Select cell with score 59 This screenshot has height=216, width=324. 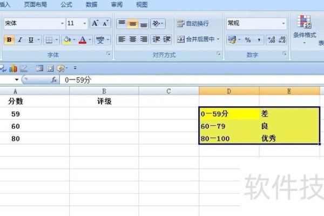35,113
